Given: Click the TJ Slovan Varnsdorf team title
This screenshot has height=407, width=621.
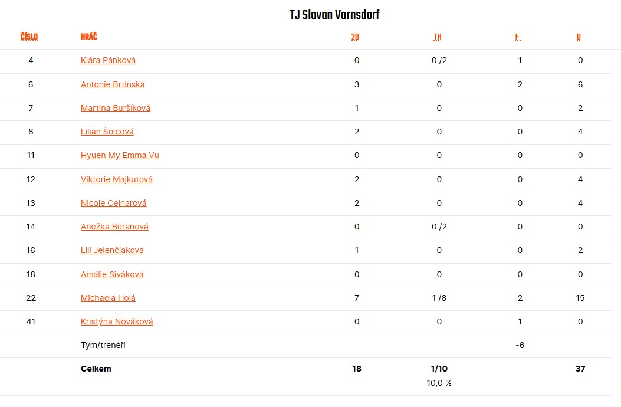Looking at the screenshot, I should tap(334, 15).
